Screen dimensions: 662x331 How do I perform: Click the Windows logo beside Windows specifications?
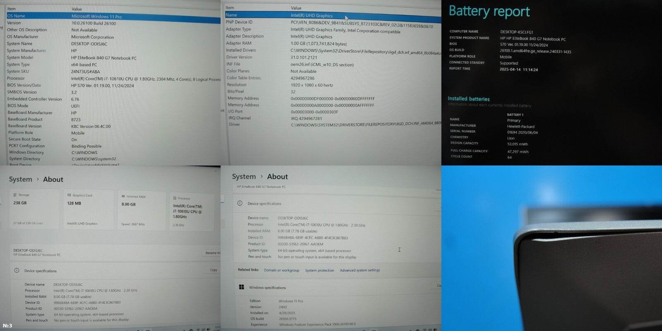coord(242,287)
